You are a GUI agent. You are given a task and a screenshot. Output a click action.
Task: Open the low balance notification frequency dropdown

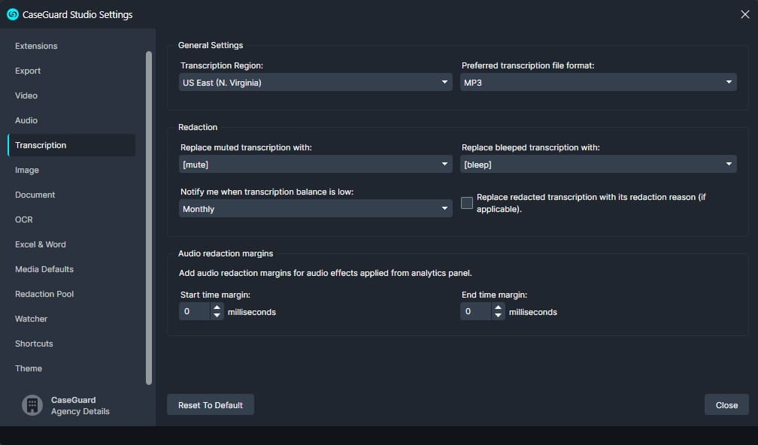[x=316, y=209]
